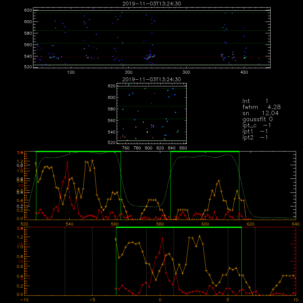This screenshot has width=303, height=303.
Task: Click the 0 x-axis label of bottom plot
Action: point(160,300)
